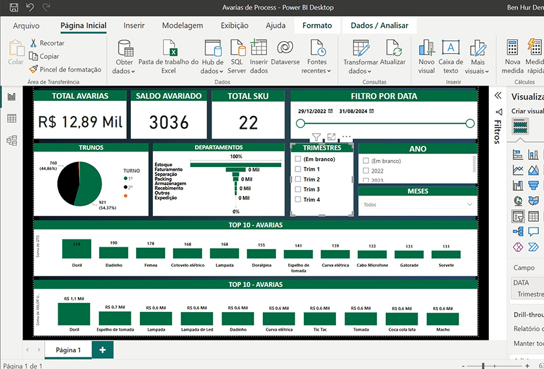This screenshot has height=369, width=544.
Task: Switch to the Exibição tab
Action: pos(234,26)
